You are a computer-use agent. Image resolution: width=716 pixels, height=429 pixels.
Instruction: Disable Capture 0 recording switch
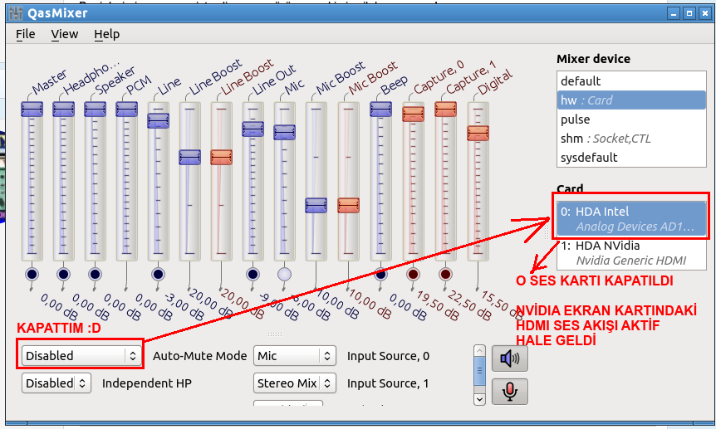pos(413,275)
